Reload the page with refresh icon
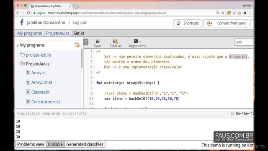This screenshot has width=268, height=151. tap(28, 13)
